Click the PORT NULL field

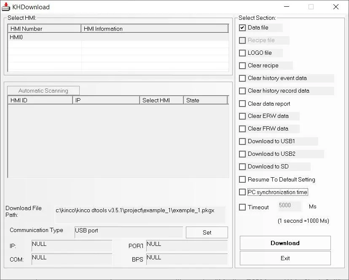[x=187, y=246]
